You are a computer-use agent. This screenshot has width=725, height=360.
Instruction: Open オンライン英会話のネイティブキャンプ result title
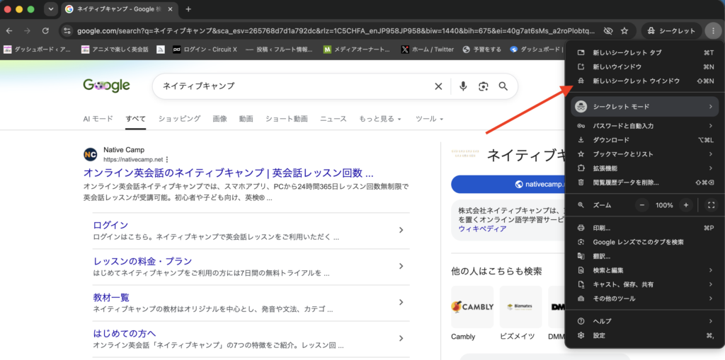229,173
